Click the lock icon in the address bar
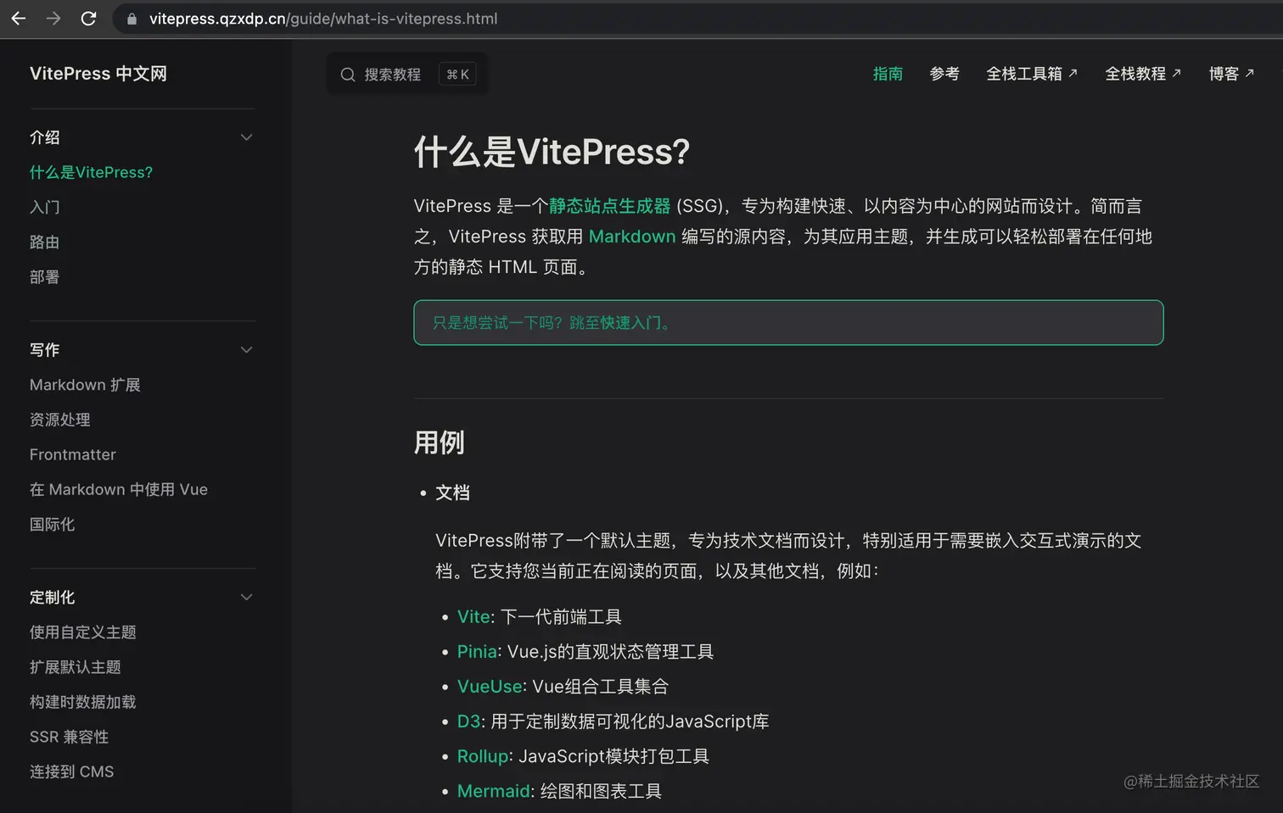The image size is (1283, 813). tap(132, 19)
